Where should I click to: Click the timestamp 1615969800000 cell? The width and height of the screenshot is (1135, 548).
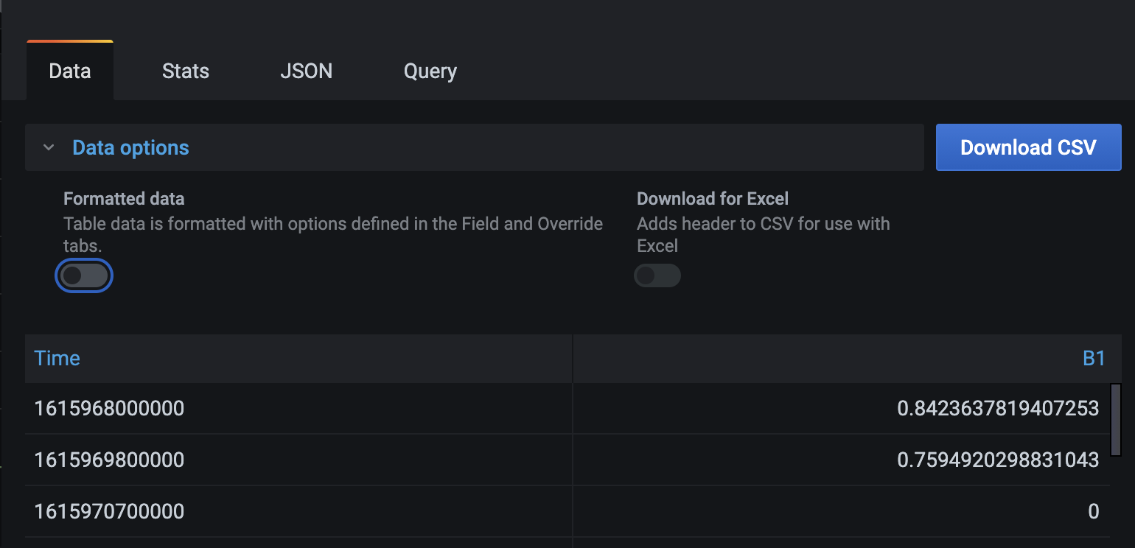109,460
